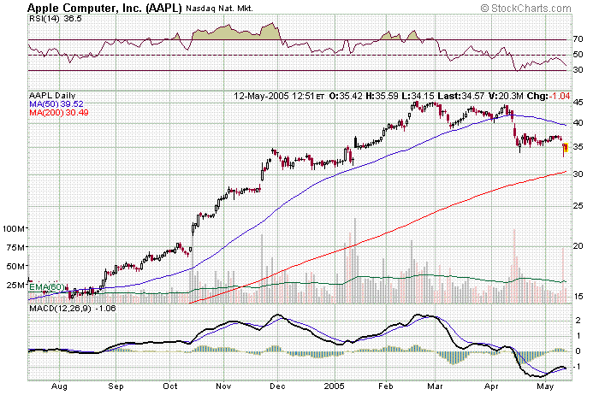The height and width of the screenshot is (395, 599).
Task: Click the Nasdaq Nat. Mkt. label
Action: pyautogui.click(x=219, y=9)
